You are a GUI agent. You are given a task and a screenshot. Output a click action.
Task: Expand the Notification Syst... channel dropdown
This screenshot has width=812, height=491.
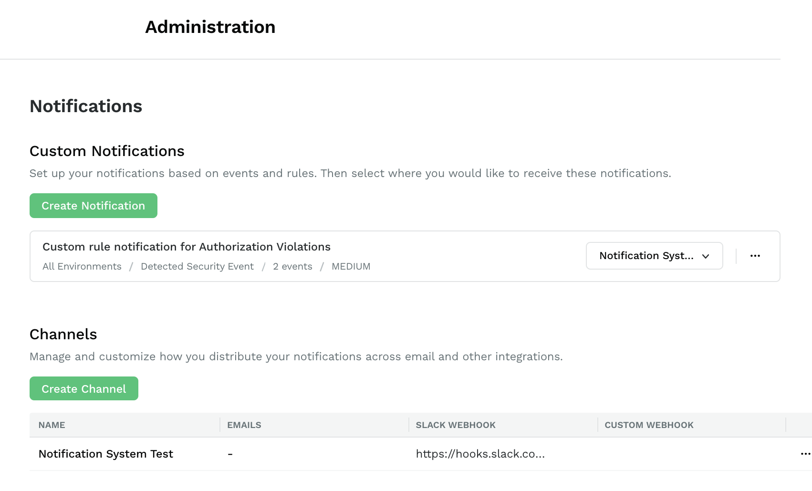[x=654, y=256]
